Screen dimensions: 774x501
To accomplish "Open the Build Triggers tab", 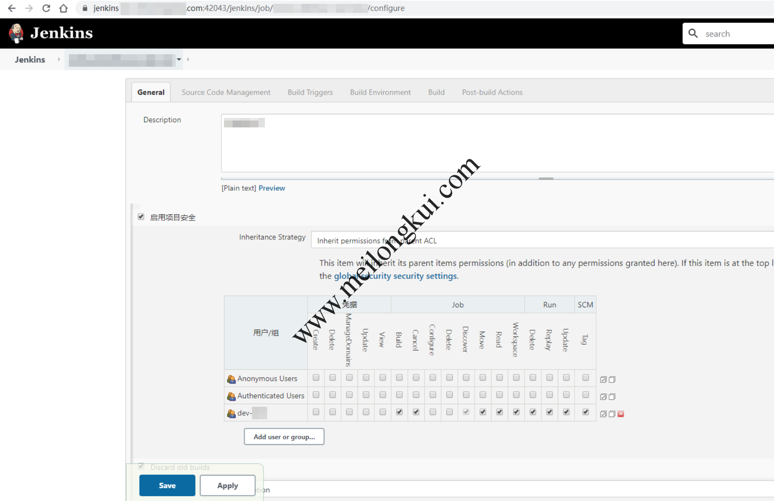I will tap(310, 92).
